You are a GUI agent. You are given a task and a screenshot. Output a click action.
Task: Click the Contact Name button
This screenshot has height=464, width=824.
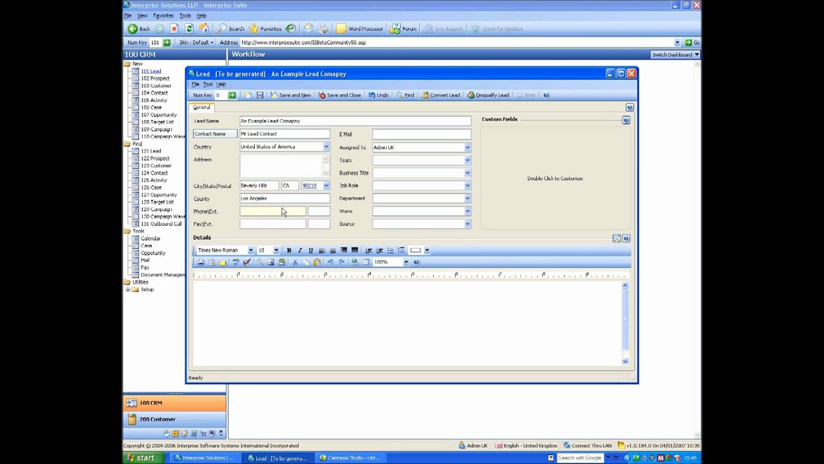215,134
